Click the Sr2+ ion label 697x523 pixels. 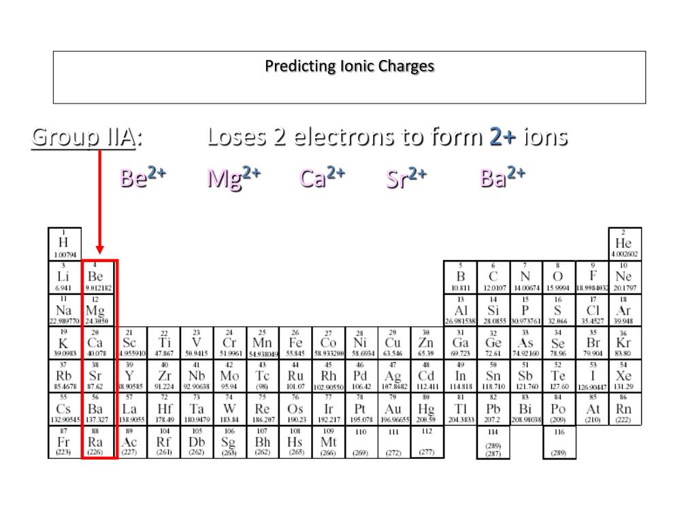406,178
